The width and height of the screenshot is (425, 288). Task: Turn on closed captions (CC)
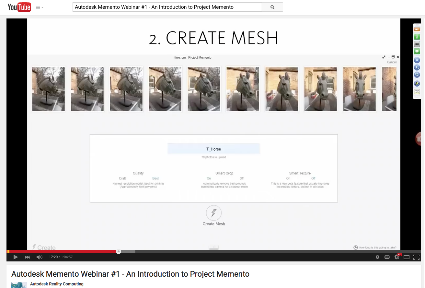[x=387, y=257]
